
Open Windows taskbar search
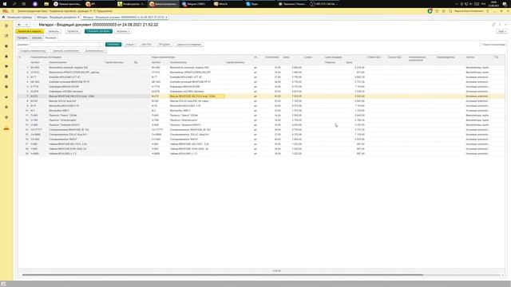tap(14, 4)
